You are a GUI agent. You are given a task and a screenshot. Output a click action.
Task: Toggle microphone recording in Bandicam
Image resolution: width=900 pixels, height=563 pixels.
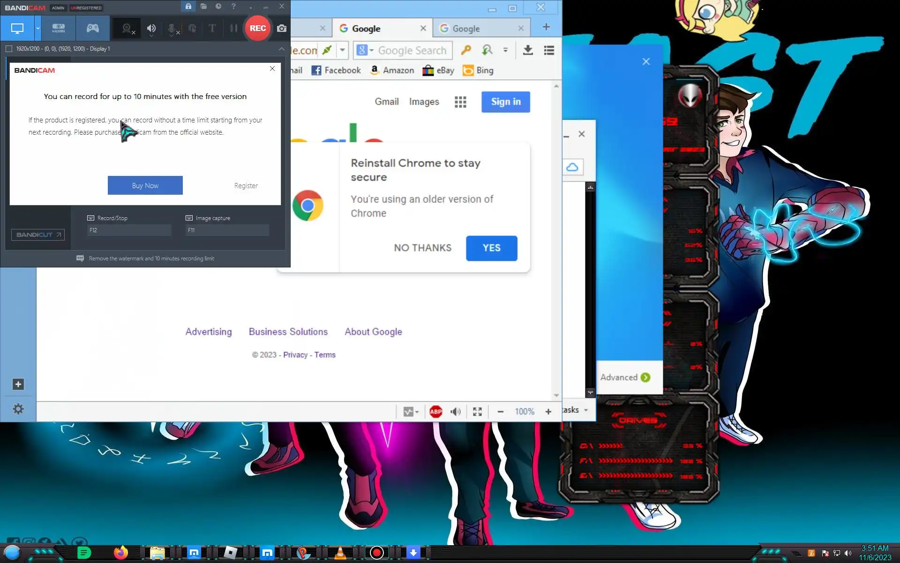click(172, 28)
